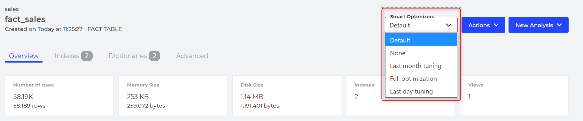Click the chevron on Actions button
Screen dimensions: 583x121
point(496,25)
